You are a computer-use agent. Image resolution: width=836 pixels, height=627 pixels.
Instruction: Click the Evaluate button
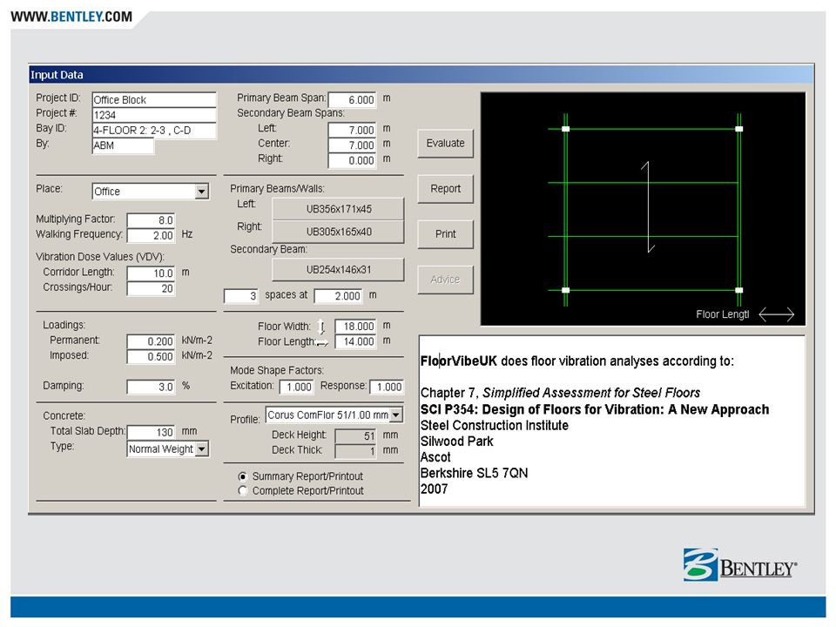(x=445, y=143)
